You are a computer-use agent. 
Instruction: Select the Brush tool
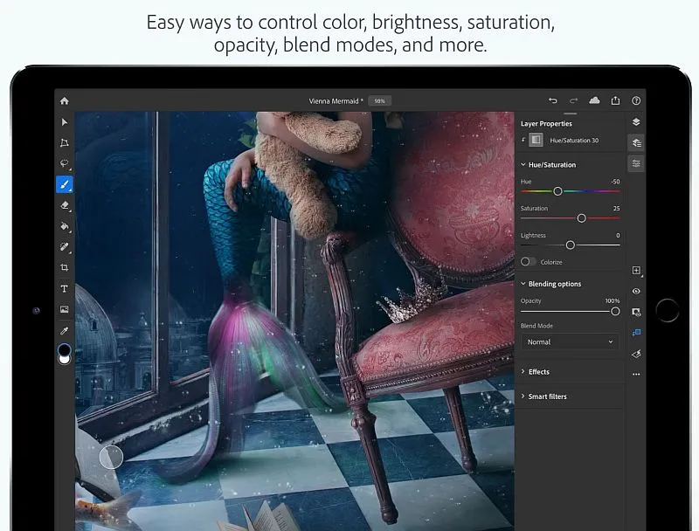[x=64, y=185]
